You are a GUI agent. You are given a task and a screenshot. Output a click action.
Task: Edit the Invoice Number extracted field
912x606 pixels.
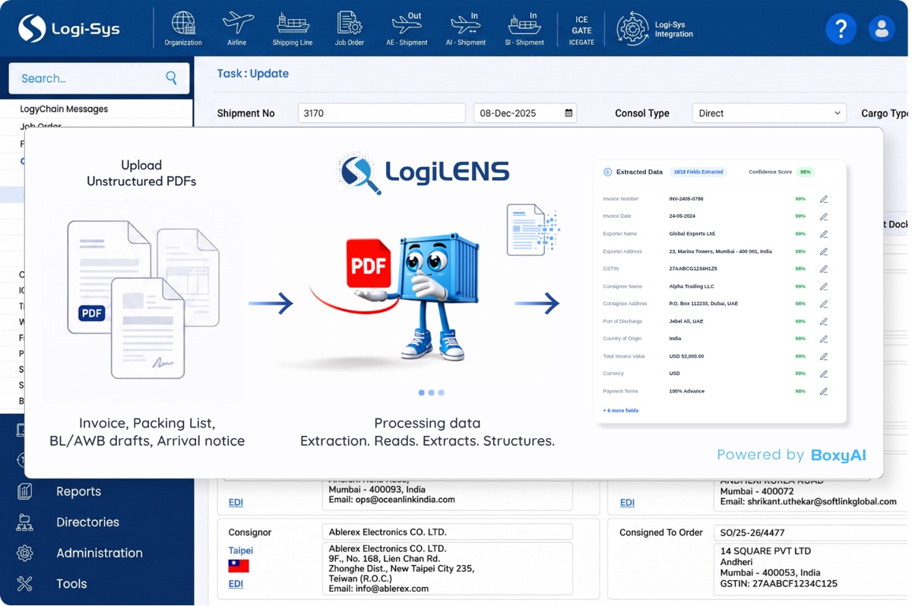823,199
